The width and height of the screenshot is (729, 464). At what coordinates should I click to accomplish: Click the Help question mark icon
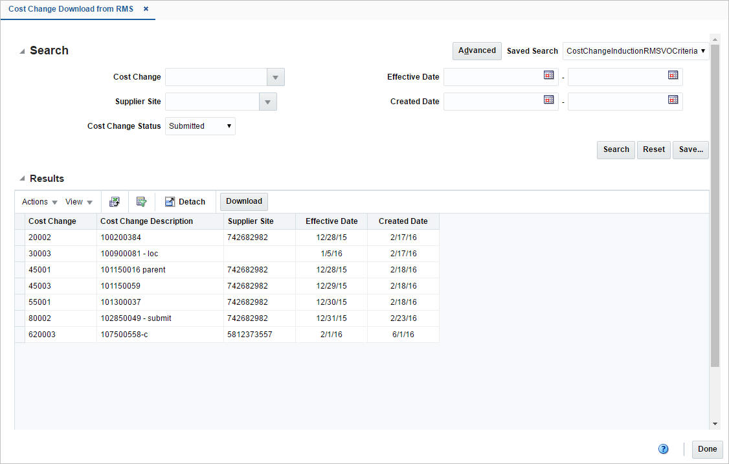(663, 448)
